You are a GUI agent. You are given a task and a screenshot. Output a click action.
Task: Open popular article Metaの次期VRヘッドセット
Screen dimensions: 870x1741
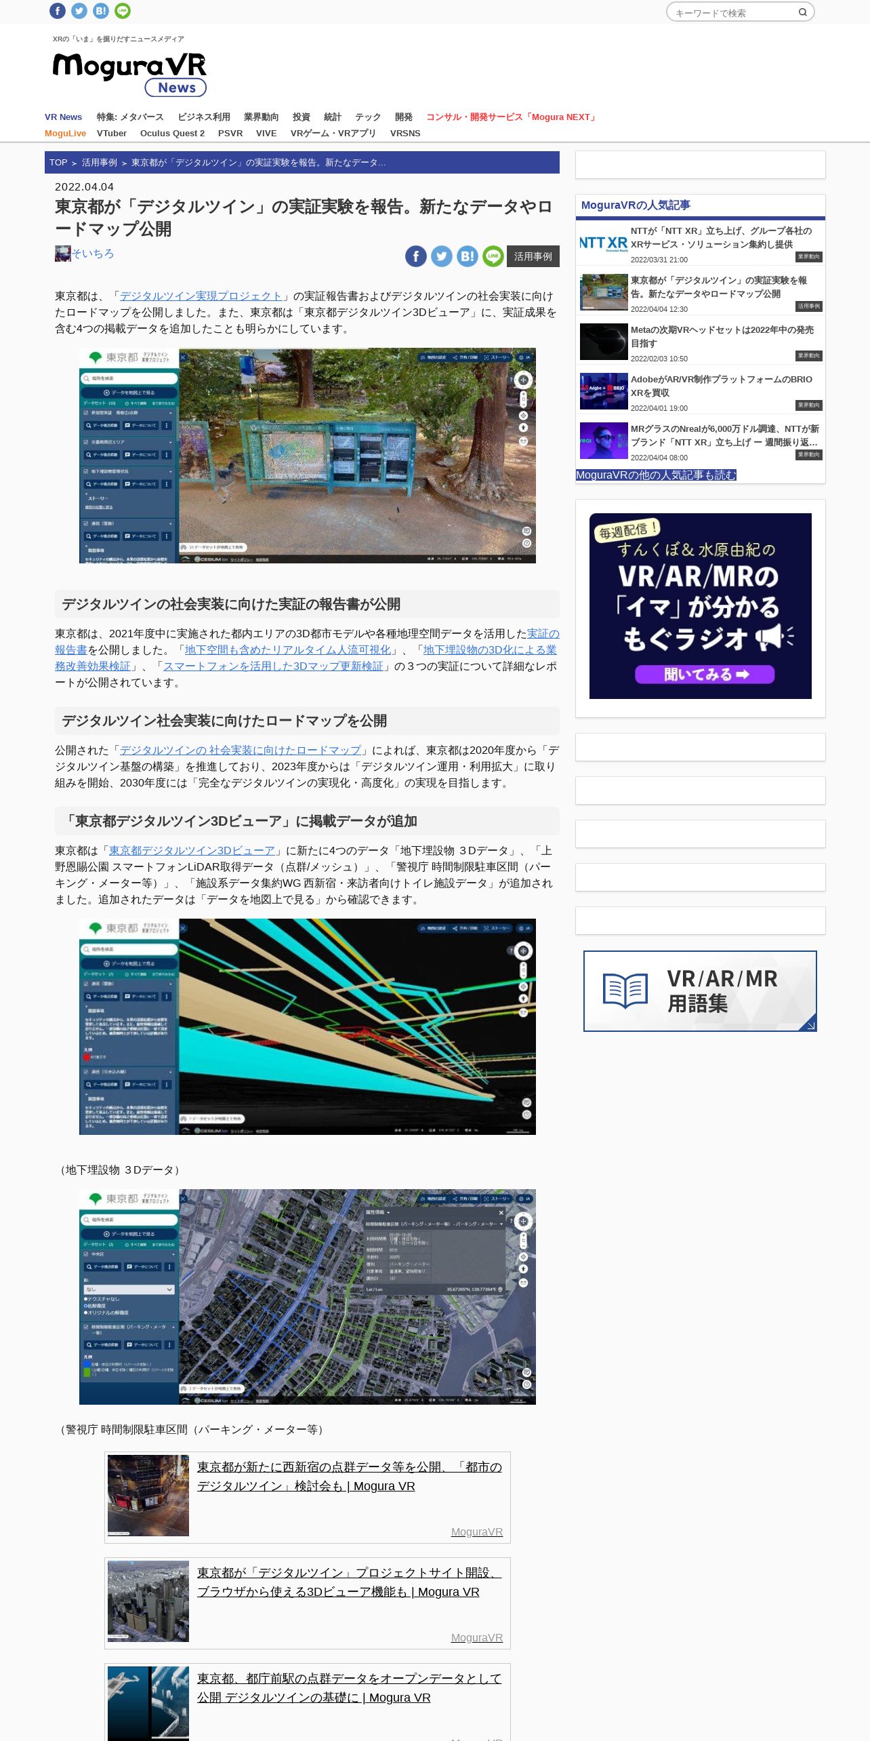pos(722,336)
